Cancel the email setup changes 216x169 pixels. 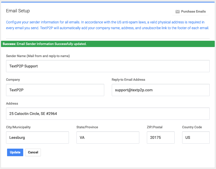[x=33, y=152]
